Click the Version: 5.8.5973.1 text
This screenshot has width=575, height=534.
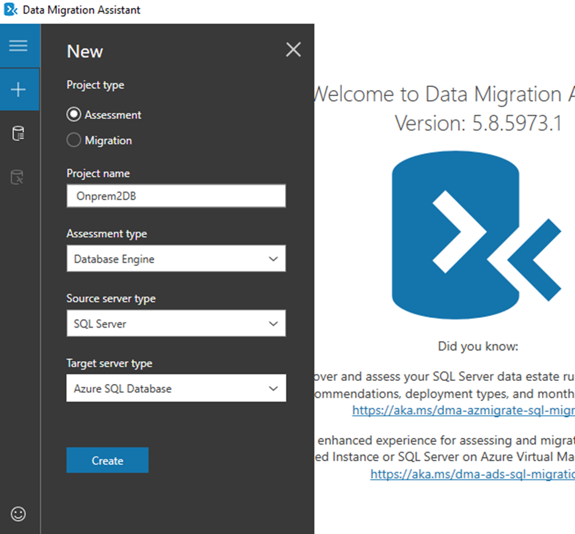478,123
